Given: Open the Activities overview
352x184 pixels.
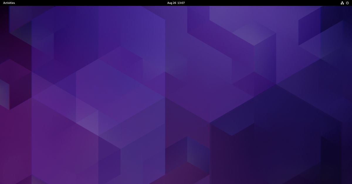Looking at the screenshot, I should 9,3.
